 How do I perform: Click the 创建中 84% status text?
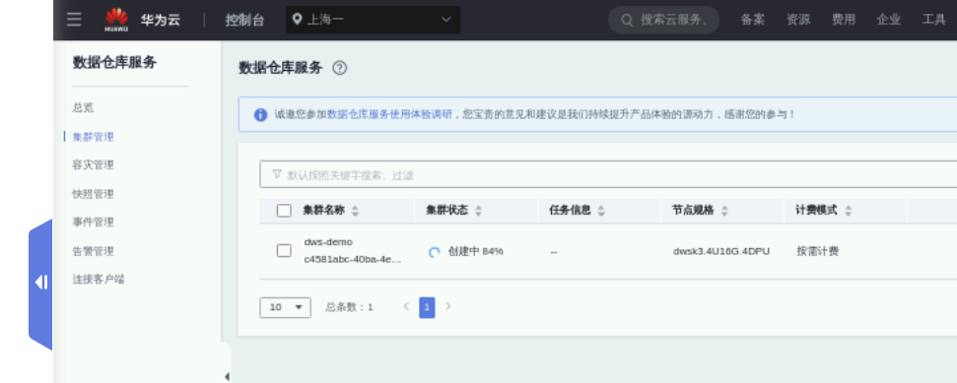click(x=475, y=251)
